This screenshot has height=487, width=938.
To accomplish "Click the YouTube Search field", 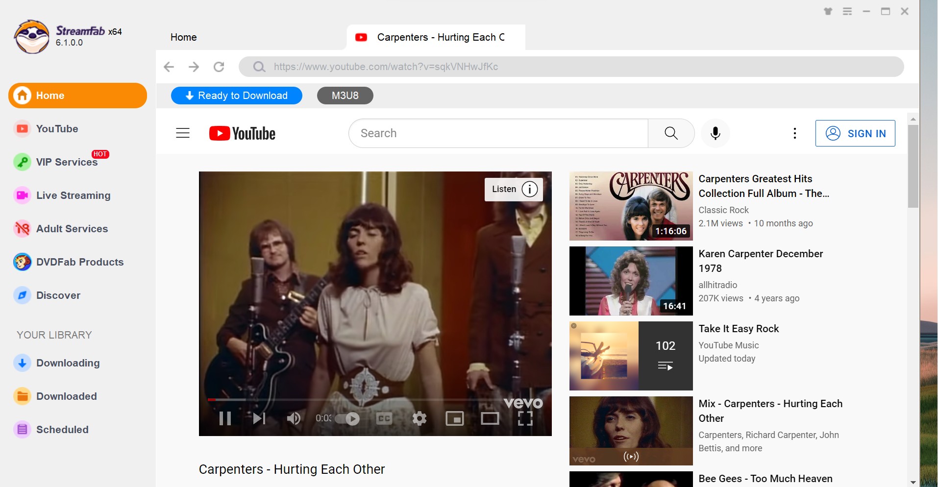I will pyautogui.click(x=498, y=133).
